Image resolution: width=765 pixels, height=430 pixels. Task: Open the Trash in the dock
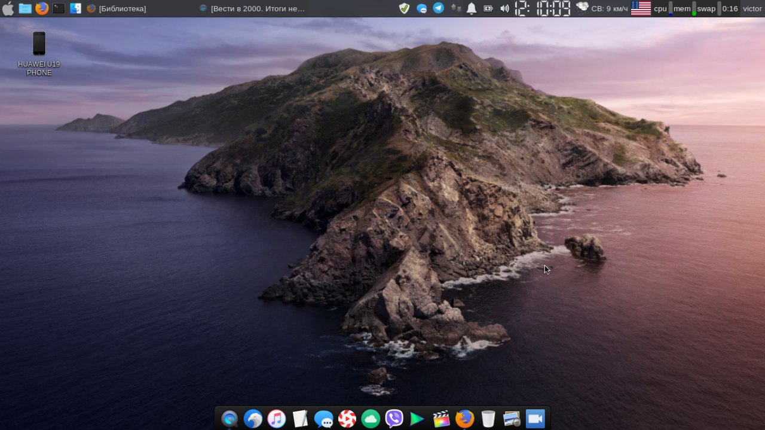[x=488, y=419]
